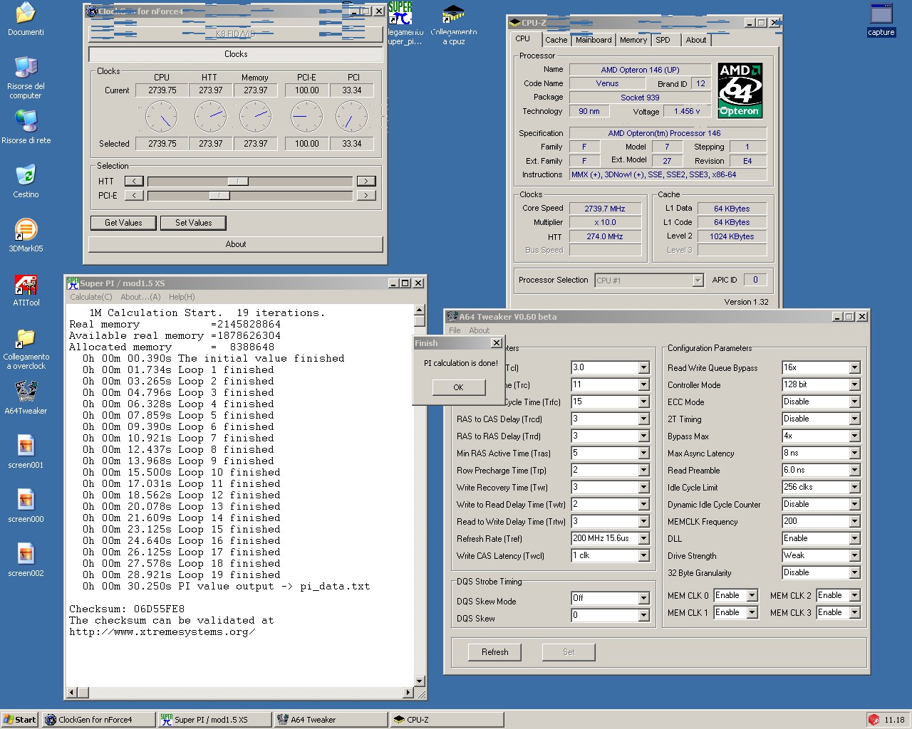Open the Cache tab in CPU-Z
Image resolution: width=912 pixels, height=729 pixels.
(556, 41)
